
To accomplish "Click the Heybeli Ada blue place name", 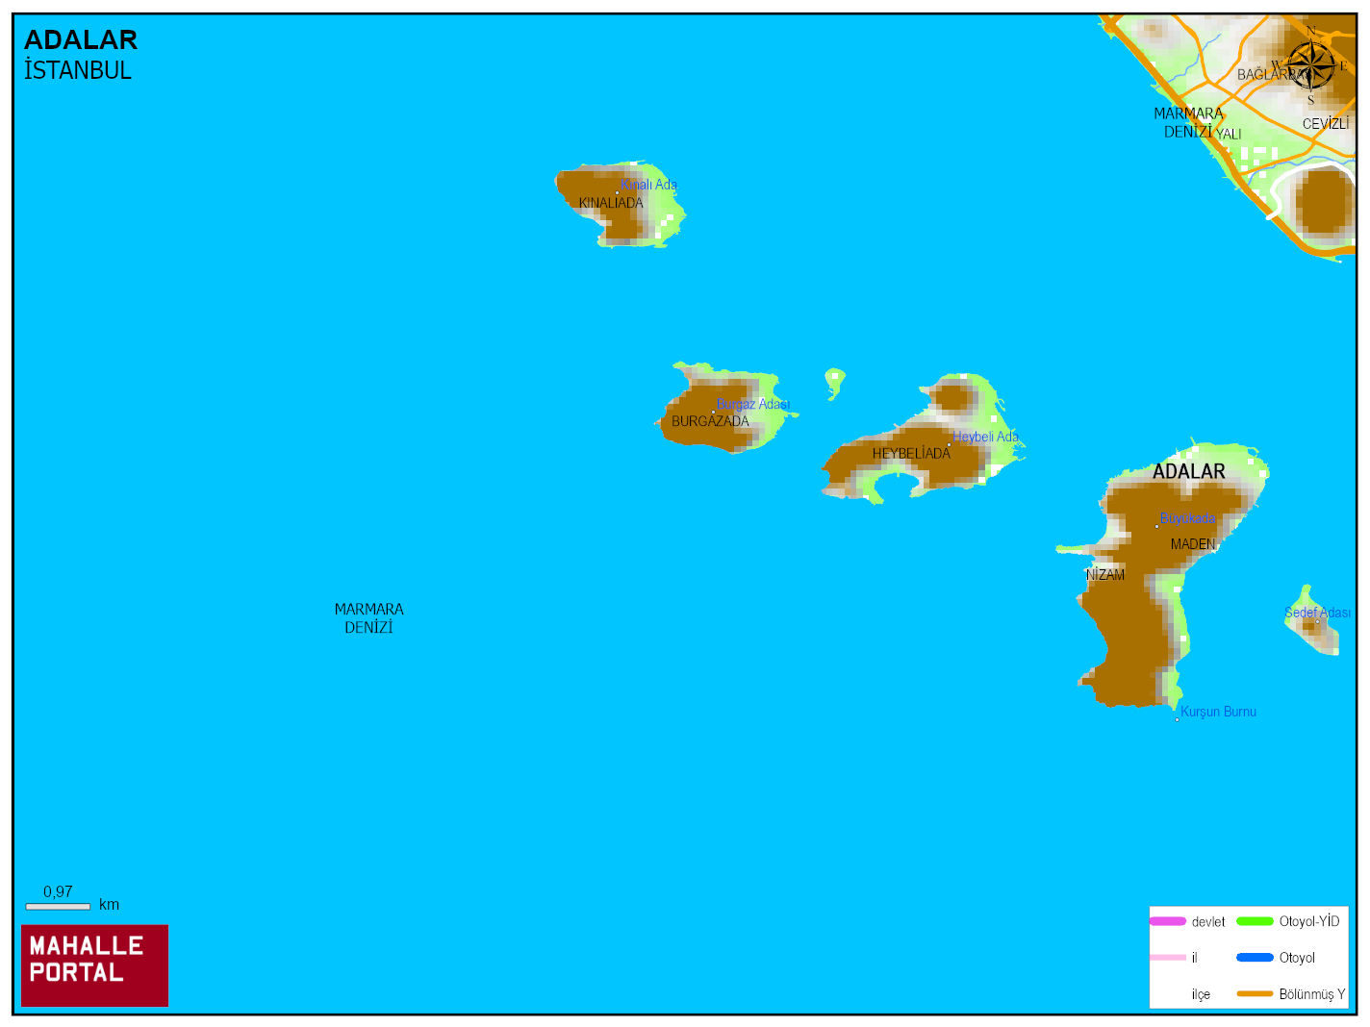I will (986, 437).
